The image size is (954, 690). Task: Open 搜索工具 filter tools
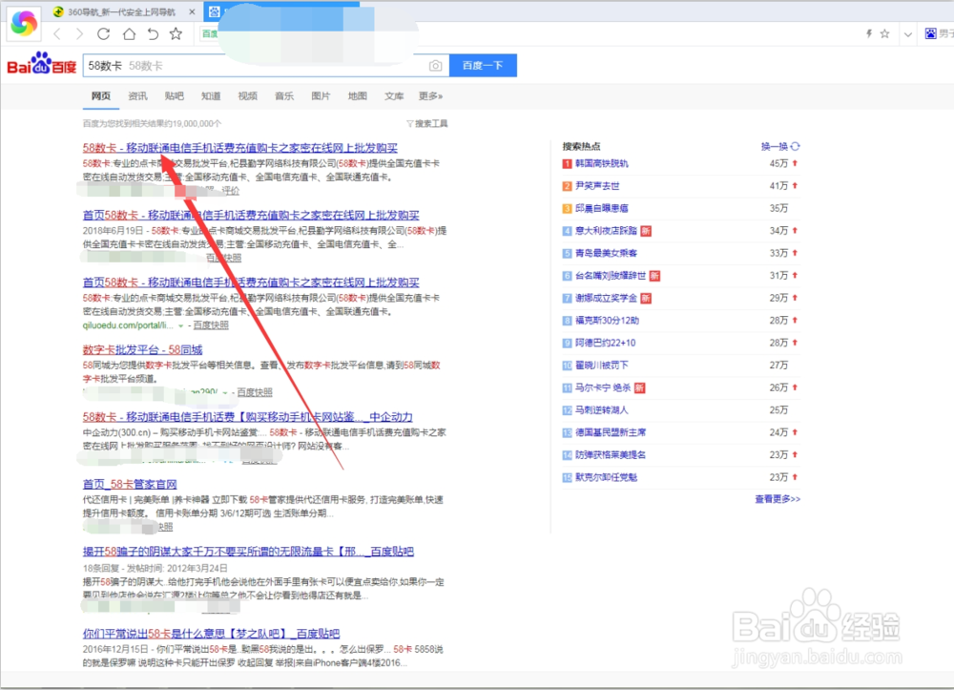pos(427,123)
